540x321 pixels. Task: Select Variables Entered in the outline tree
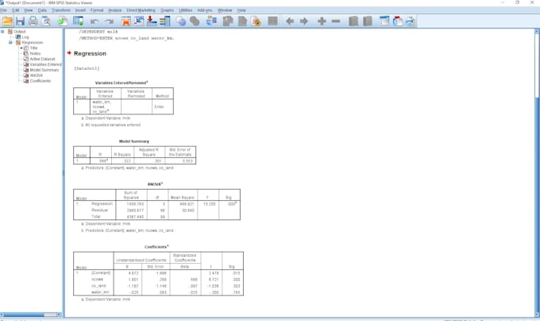[x=46, y=64]
